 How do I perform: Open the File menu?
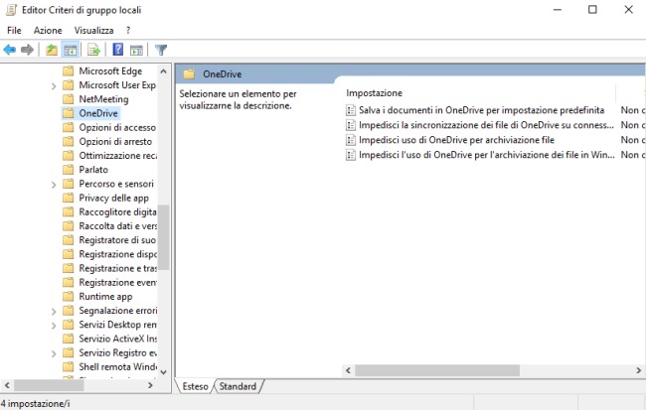tap(14, 30)
